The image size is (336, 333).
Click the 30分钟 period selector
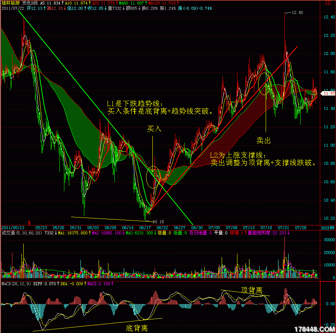click(x=327, y=228)
